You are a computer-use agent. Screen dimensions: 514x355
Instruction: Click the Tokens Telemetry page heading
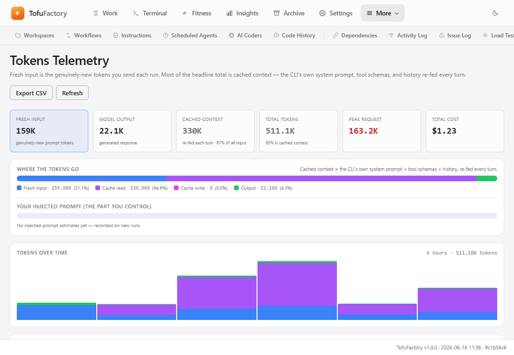pyautogui.click(x=59, y=61)
